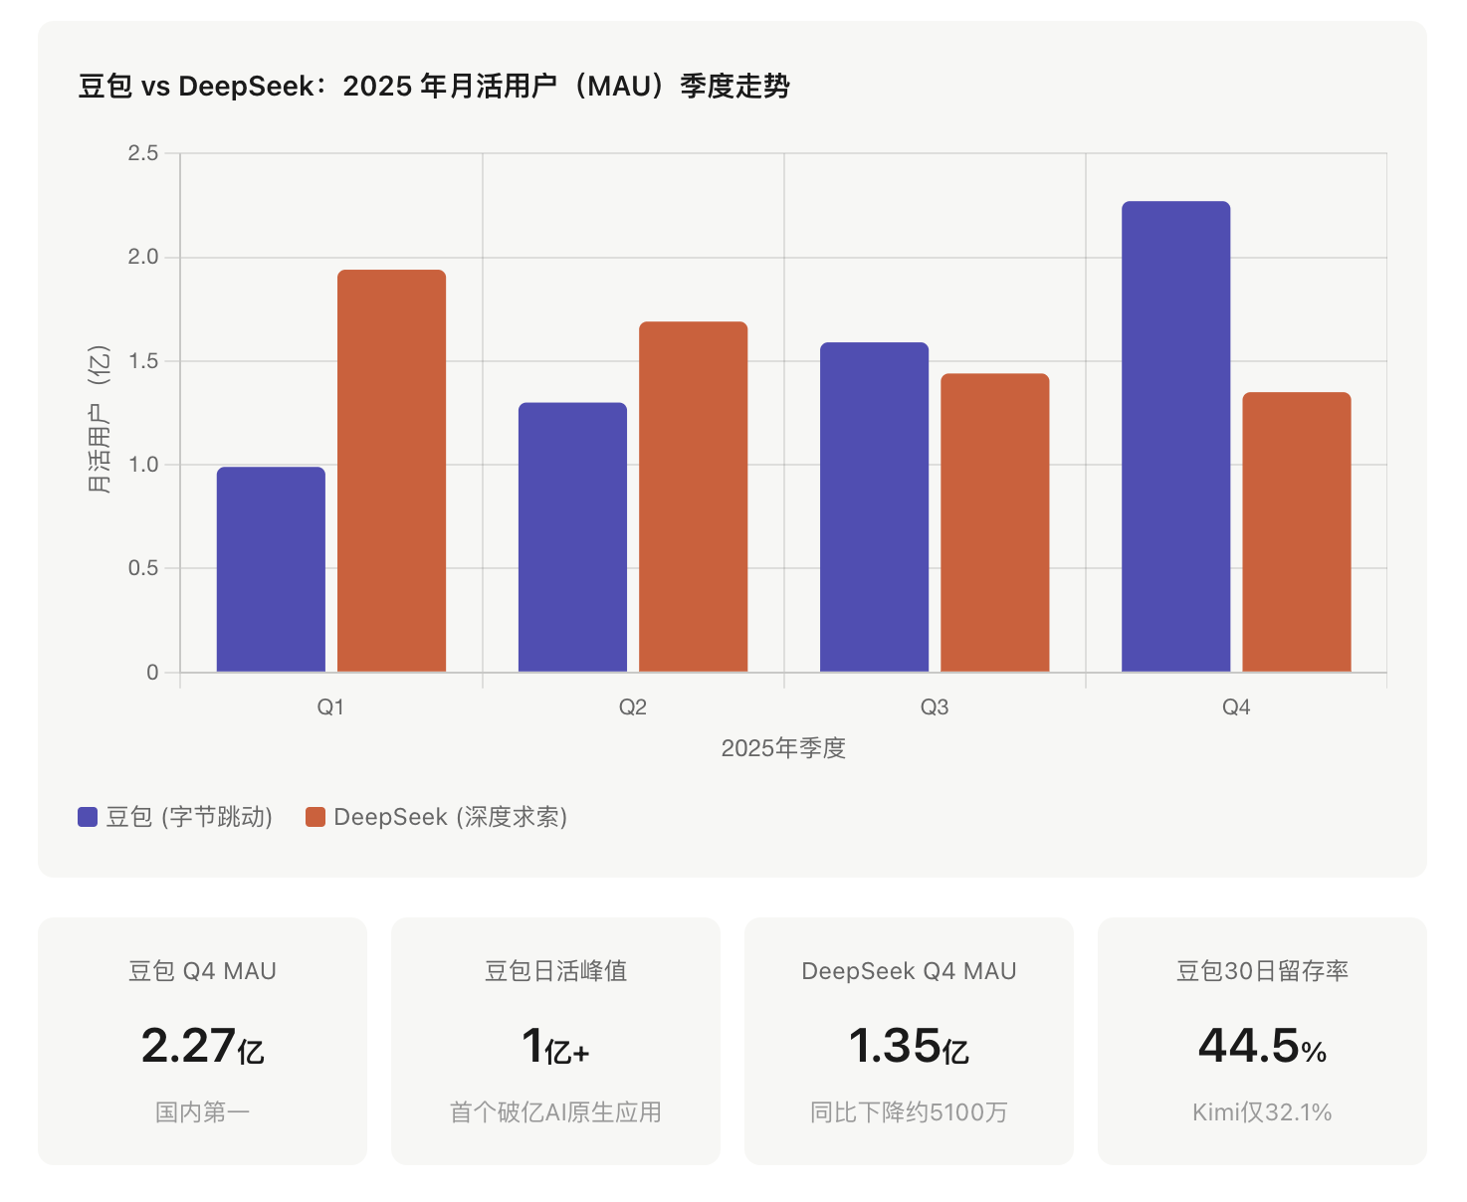Toggle the 豆包 (字节跳动) legend entry
Viewport: 1467px width, 1202px height.
[x=175, y=817]
